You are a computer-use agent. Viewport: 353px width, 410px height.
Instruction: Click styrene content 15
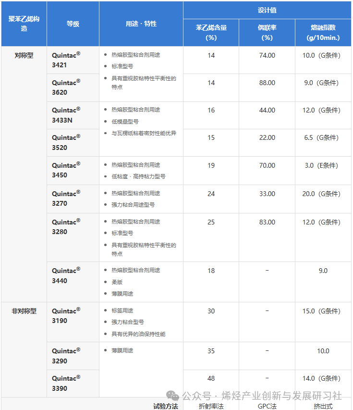point(211,138)
